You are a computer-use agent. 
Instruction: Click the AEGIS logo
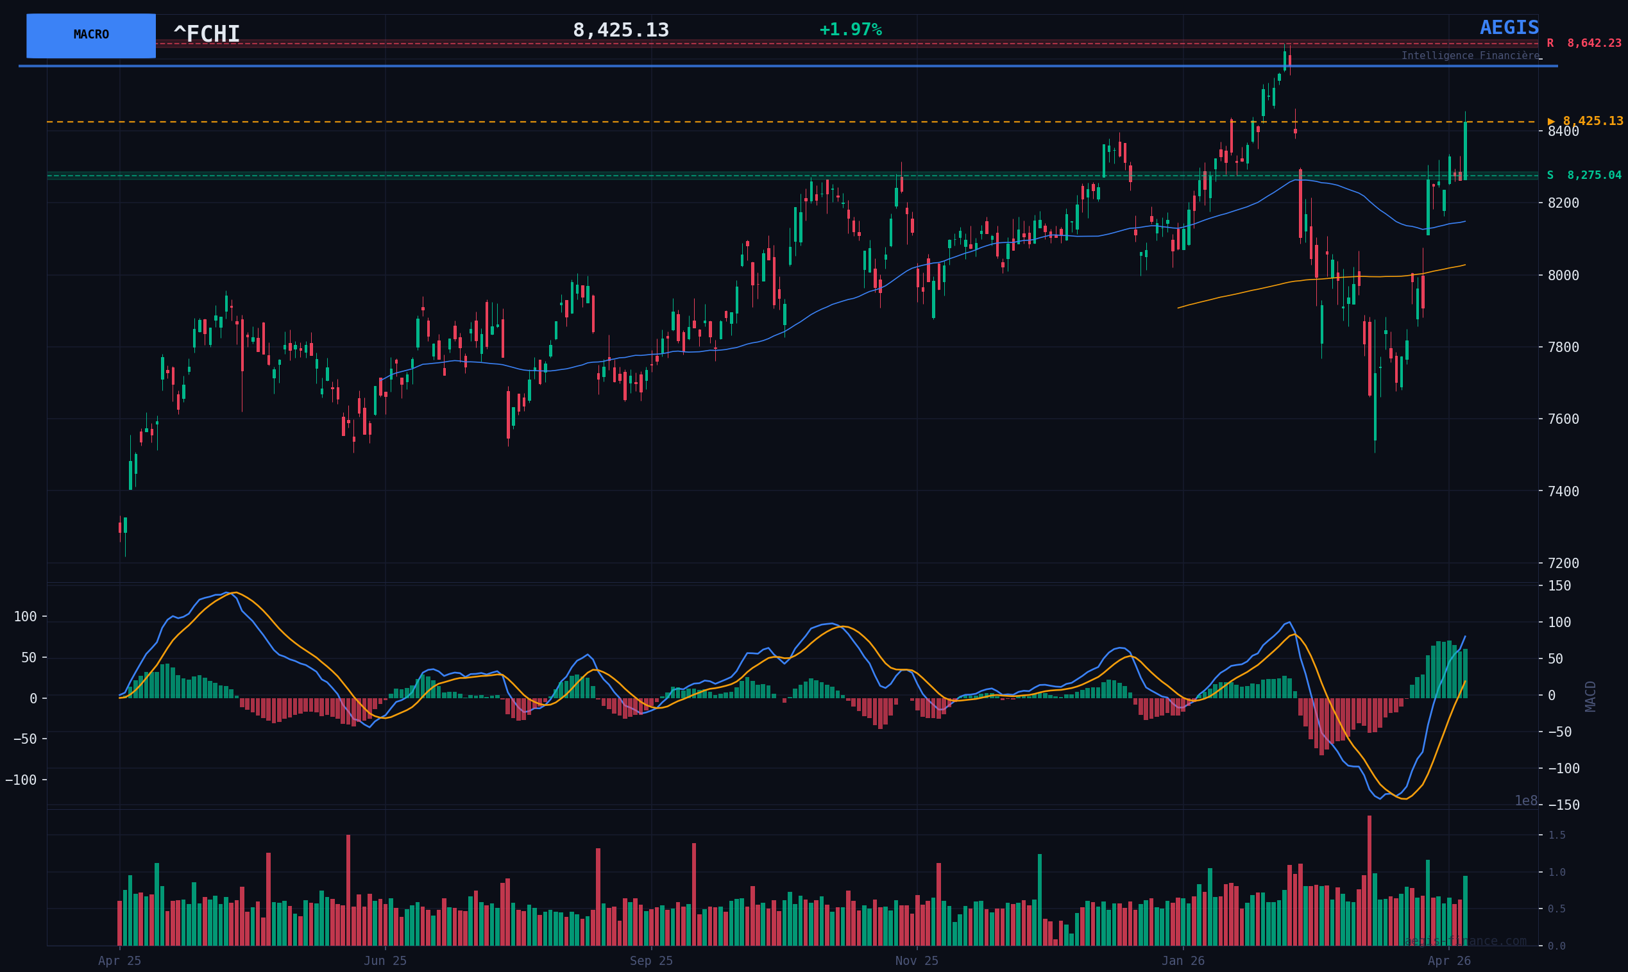[1509, 28]
